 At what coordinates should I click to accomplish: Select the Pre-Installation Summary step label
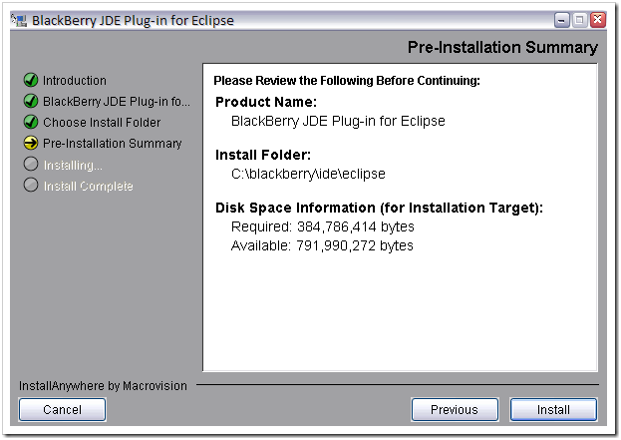113,144
